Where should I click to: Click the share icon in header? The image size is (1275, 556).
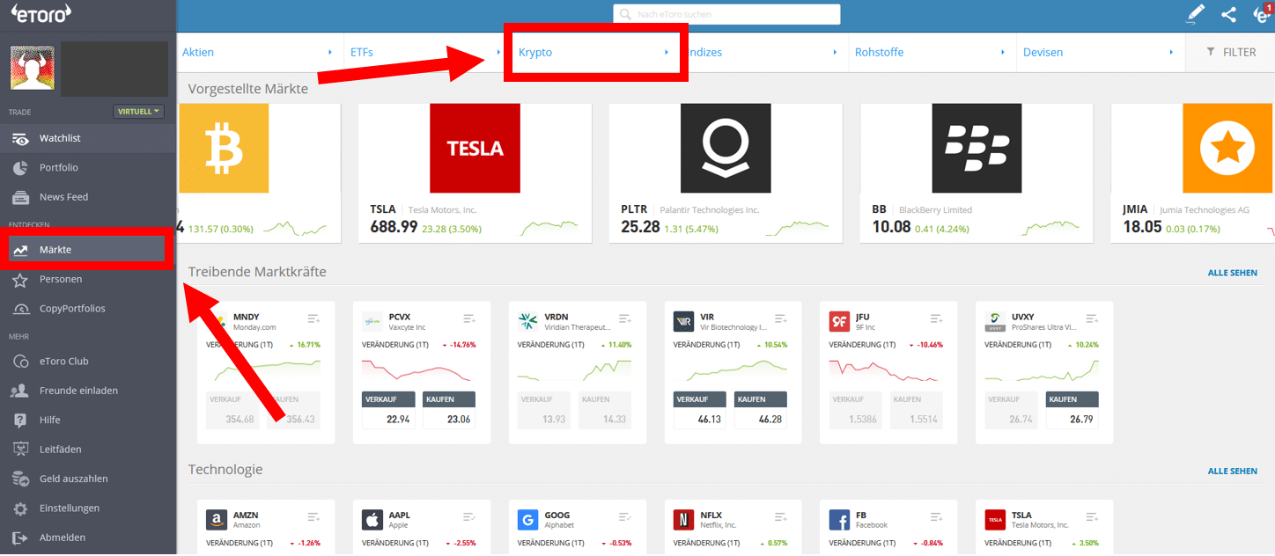pyautogui.click(x=1228, y=14)
